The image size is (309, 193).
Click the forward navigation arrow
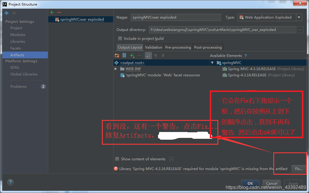14,13
